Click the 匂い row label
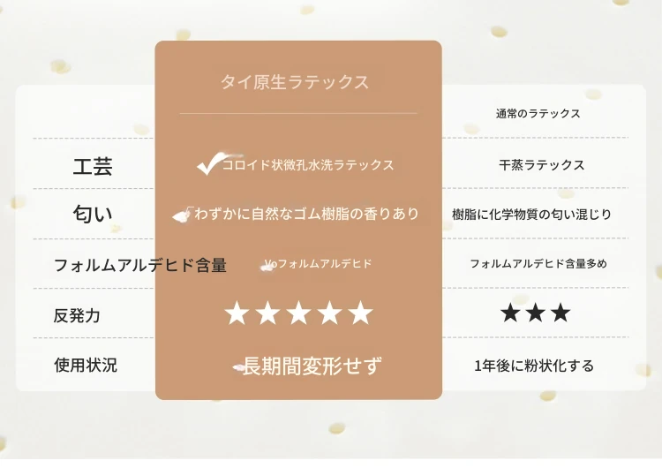Viewport: 662px width, 468px height. pyautogui.click(x=93, y=214)
